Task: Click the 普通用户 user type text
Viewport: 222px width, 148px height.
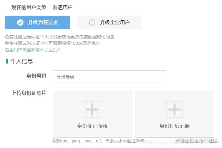Action: [x=63, y=8]
